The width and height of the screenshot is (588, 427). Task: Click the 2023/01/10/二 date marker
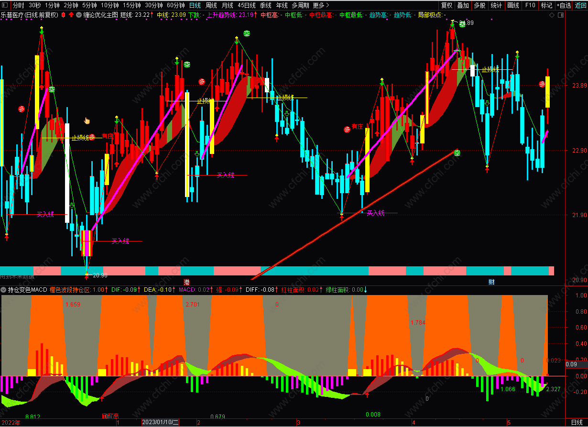(x=160, y=423)
